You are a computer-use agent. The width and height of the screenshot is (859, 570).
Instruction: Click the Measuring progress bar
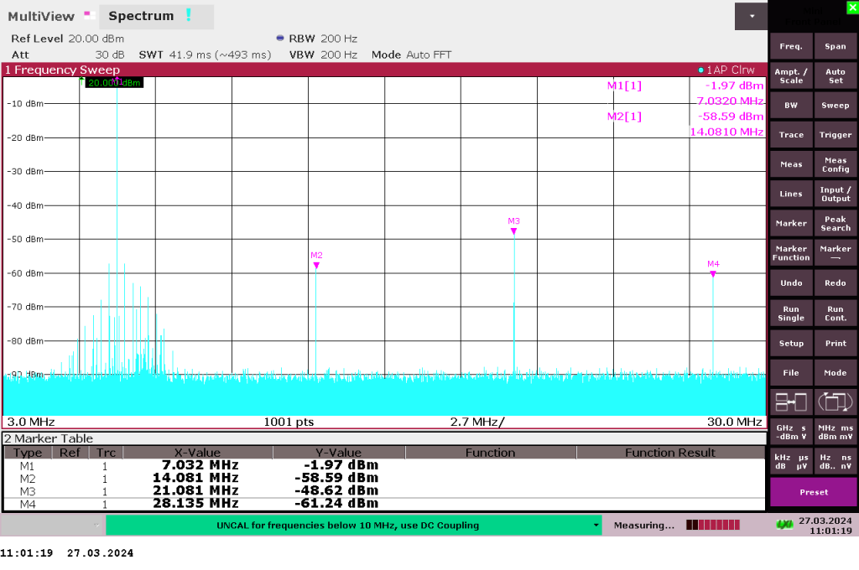pyautogui.click(x=713, y=525)
